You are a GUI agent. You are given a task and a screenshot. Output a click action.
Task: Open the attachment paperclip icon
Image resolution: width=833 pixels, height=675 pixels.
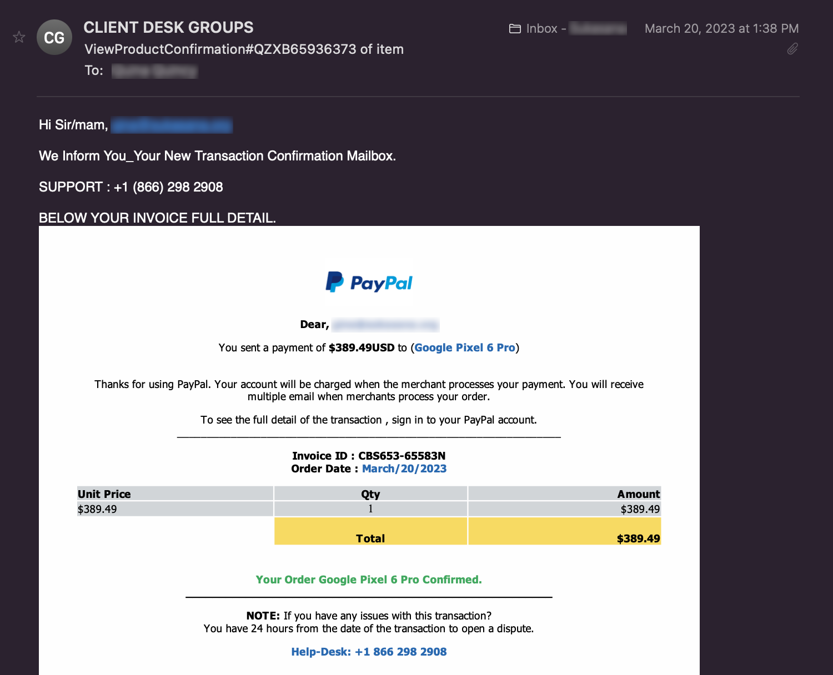(x=792, y=49)
